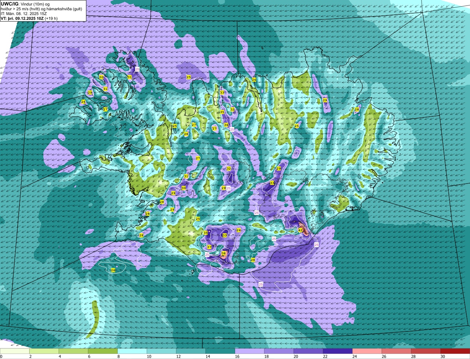Click the legend scale tick label '8'
The width and height of the screenshot is (470, 359).
pyautogui.click(x=119, y=356)
